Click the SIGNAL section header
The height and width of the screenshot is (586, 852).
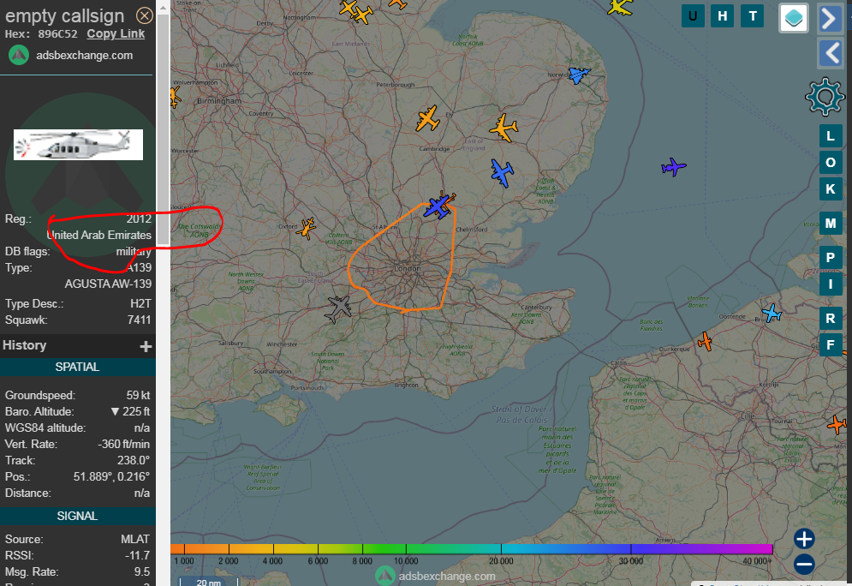coord(78,516)
